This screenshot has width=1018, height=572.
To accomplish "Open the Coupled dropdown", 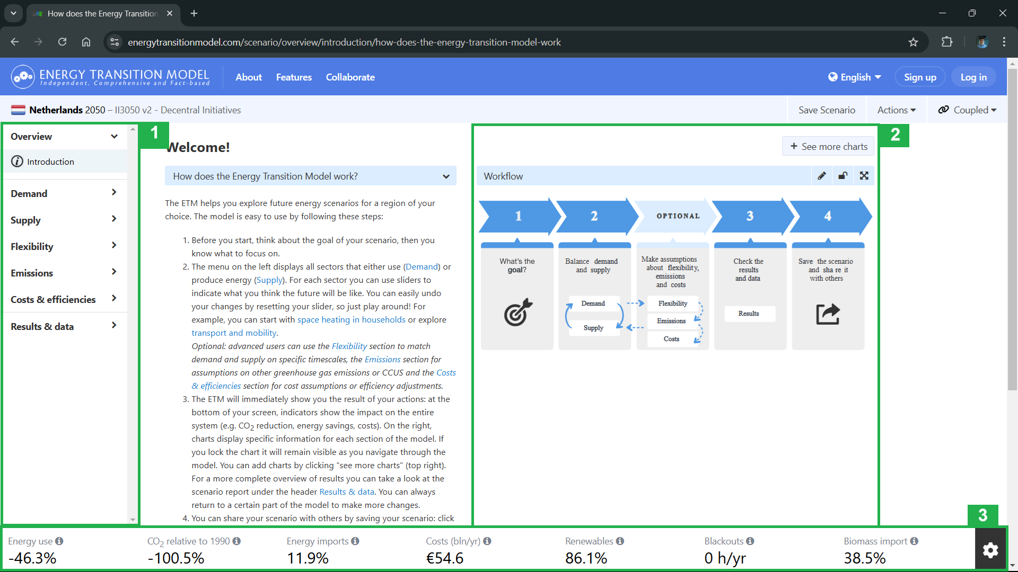I will coord(967,110).
